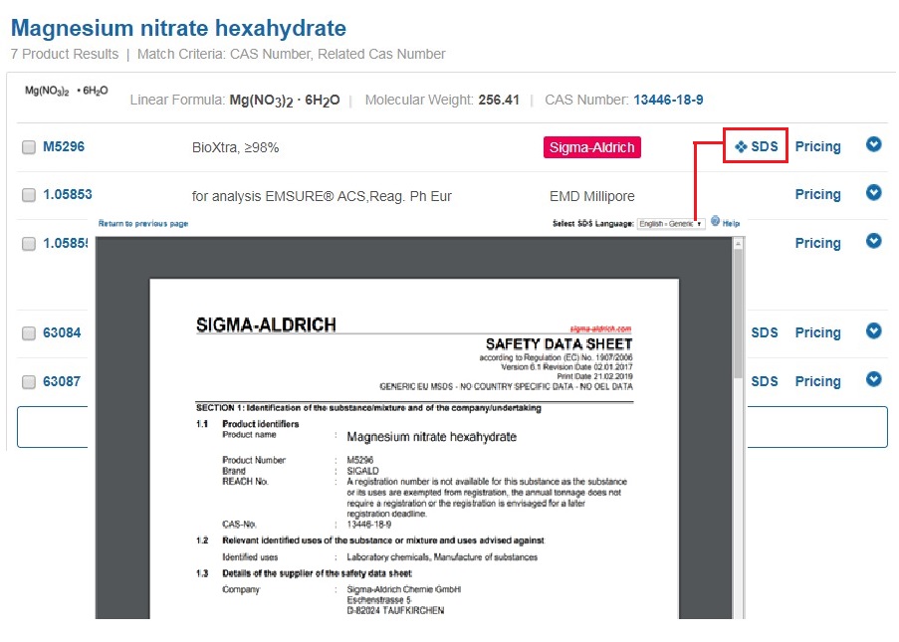
Task: Open the SDS for product M5296
Action: (757, 146)
